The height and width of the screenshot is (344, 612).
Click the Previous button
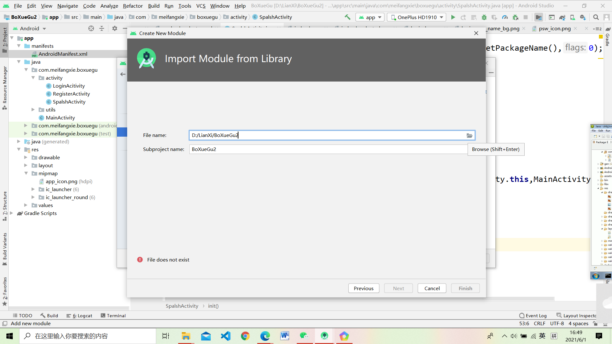[363, 288]
